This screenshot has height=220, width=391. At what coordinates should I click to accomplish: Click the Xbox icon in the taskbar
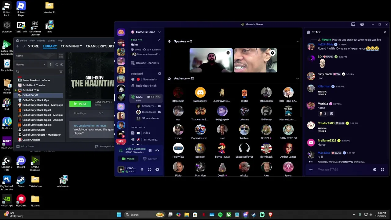pyautogui.click(x=228, y=215)
